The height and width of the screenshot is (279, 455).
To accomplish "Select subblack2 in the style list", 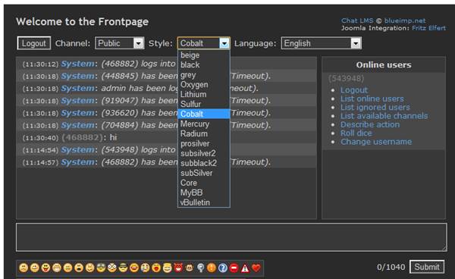I will tap(204, 163).
